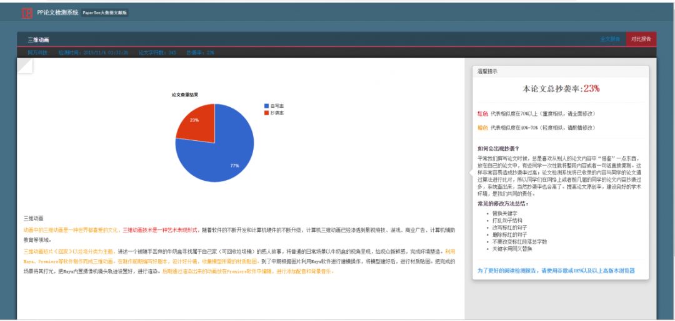Switch to the 对比报告 tab
Screen dimensions: 675x321
point(641,39)
